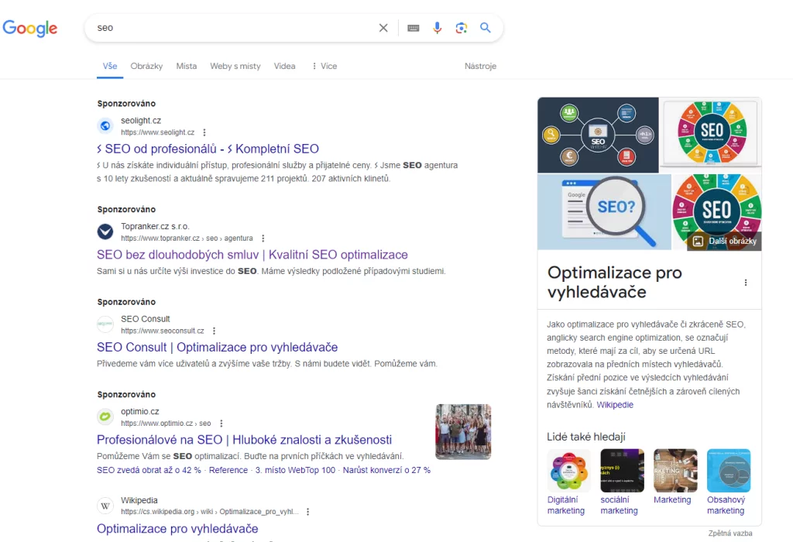Open the Marketing related search thumbnail
Image resolution: width=793 pixels, height=542 pixels.
click(675, 470)
